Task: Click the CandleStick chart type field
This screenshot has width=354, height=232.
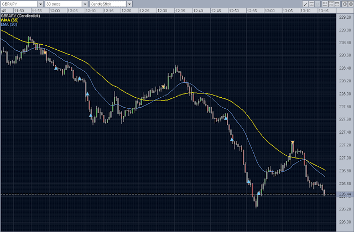Action: tap(108, 4)
